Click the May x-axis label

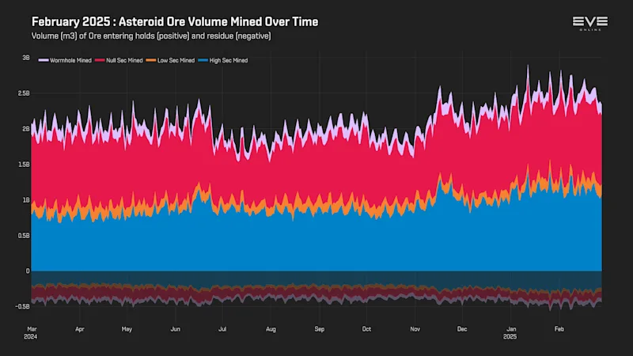[127, 329]
